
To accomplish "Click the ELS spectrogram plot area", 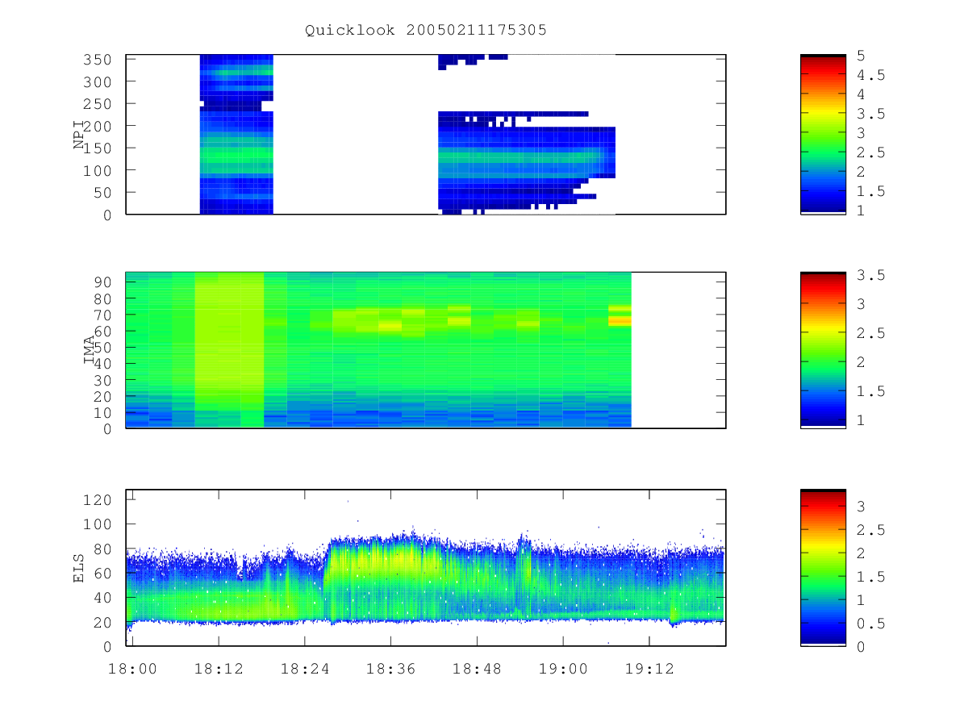I will (426, 568).
